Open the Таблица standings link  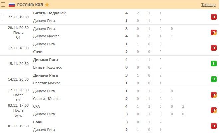(208, 5)
